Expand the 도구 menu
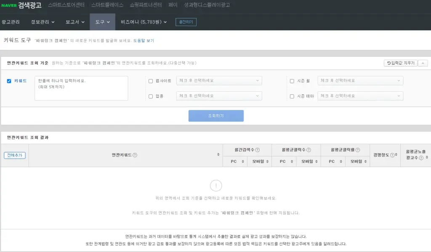The width and height of the screenshot is (431, 252). coord(103,22)
